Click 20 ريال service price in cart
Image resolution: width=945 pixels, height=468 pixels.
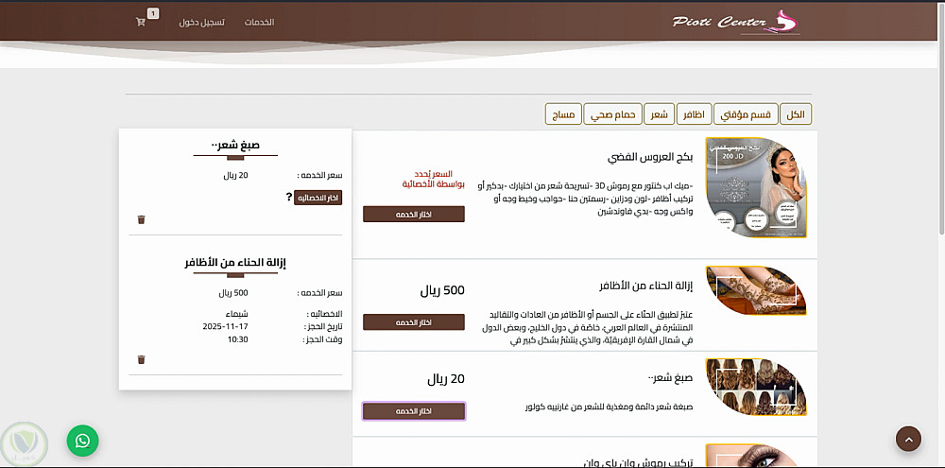point(235,176)
